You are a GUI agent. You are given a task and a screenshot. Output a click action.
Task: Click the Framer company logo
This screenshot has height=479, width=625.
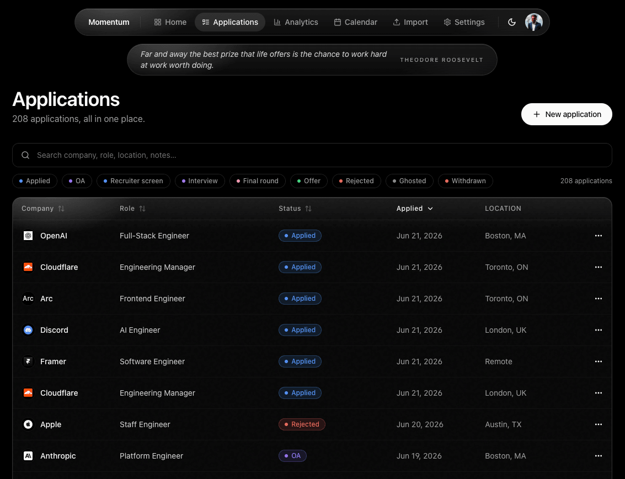pyautogui.click(x=28, y=362)
